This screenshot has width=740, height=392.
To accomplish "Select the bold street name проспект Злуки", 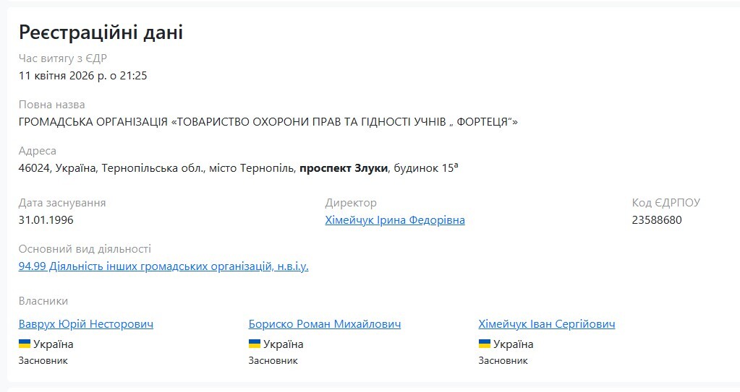I will point(344,168).
